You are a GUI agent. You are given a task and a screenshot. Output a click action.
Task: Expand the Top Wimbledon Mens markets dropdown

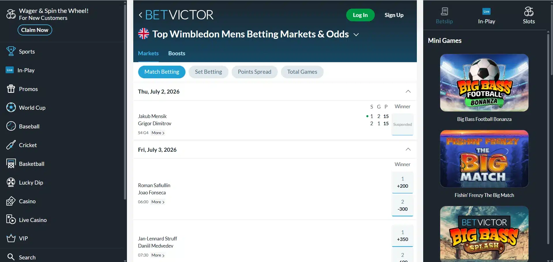[356, 35]
